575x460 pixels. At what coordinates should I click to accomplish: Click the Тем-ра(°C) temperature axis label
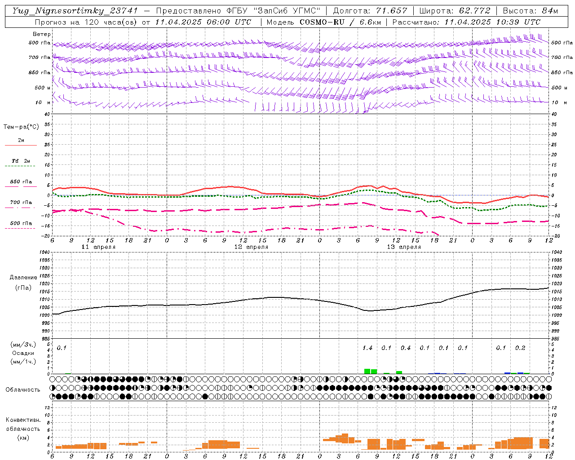click(21, 127)
